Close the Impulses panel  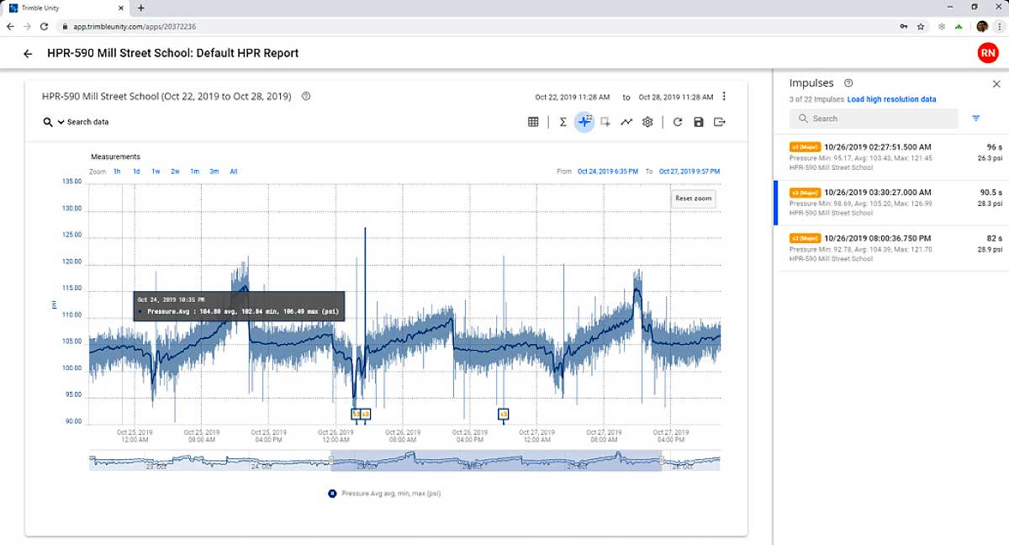(x=996, y=84)
